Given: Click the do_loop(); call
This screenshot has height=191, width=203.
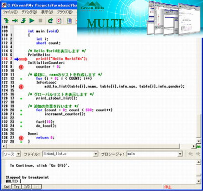Looking at the screenshot, I should tap(46, 126).
